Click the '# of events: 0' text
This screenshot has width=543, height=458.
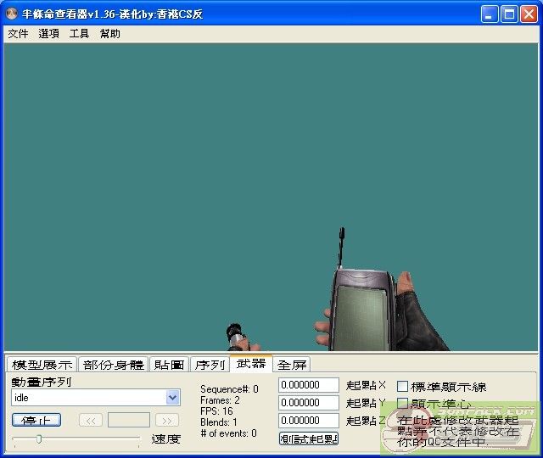pos(228,433)
